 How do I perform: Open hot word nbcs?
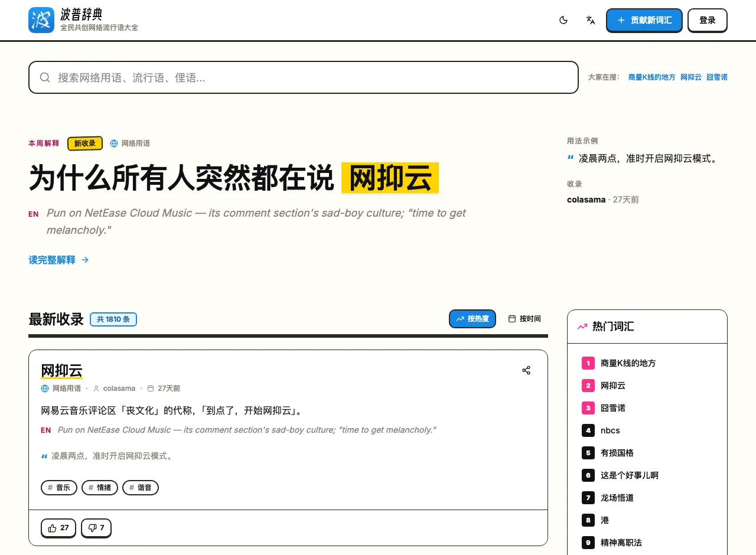point(610,430)
